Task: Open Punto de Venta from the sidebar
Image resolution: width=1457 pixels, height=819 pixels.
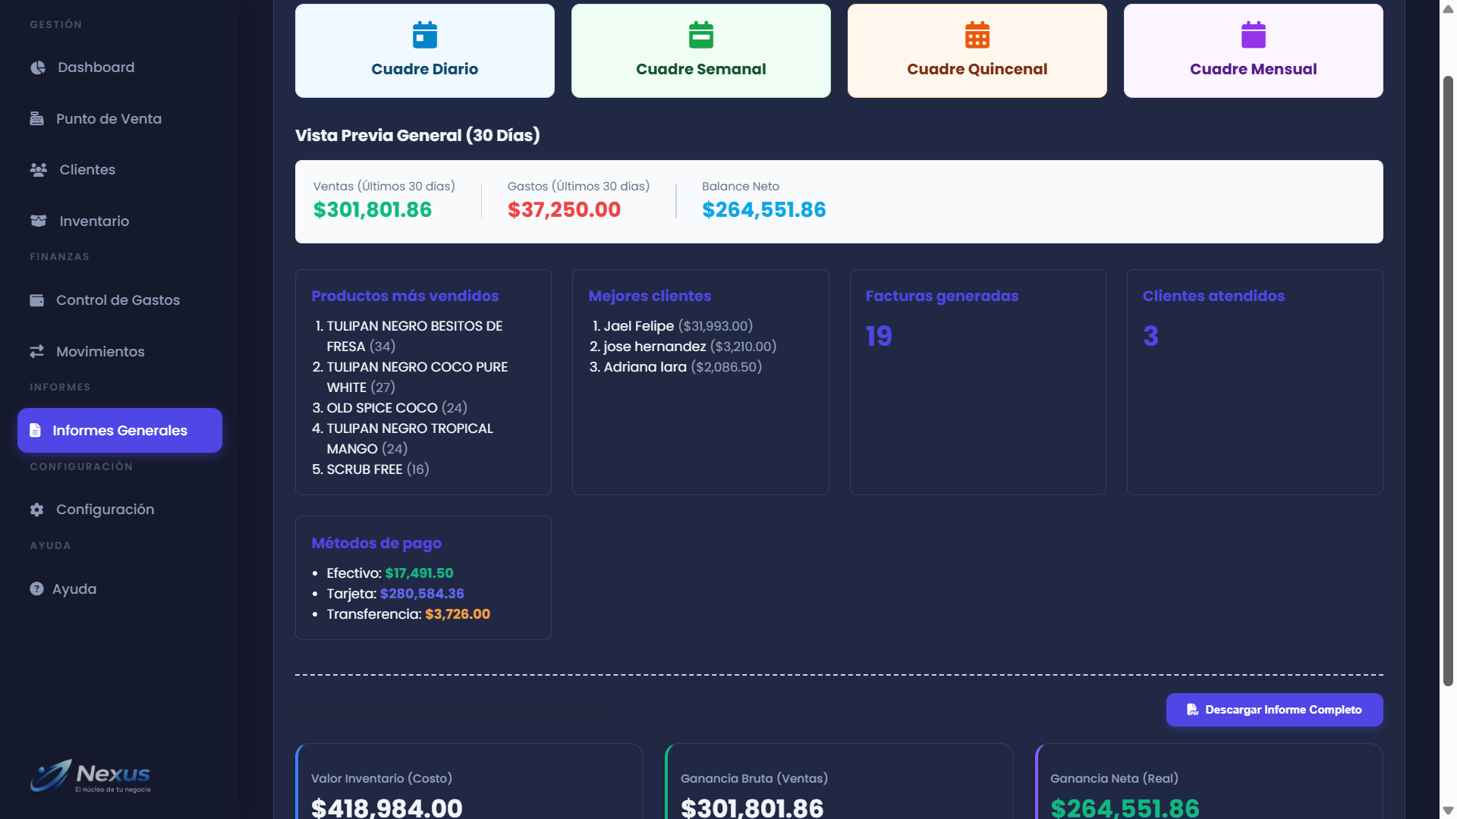Action: (x=109, y=119)
